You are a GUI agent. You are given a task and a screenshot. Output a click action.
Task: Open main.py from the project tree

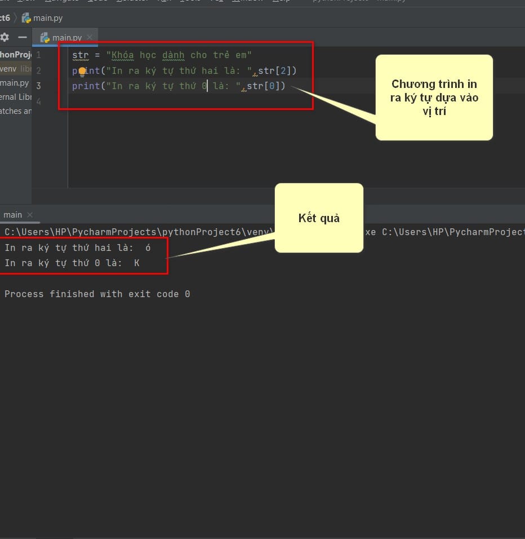coord(15,83)
